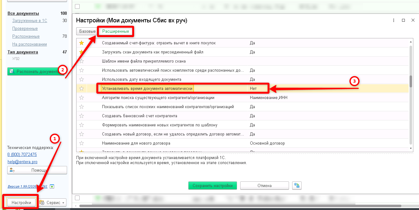Click the Отмена button
Screen dimensions: 419x210
[264, 185]
